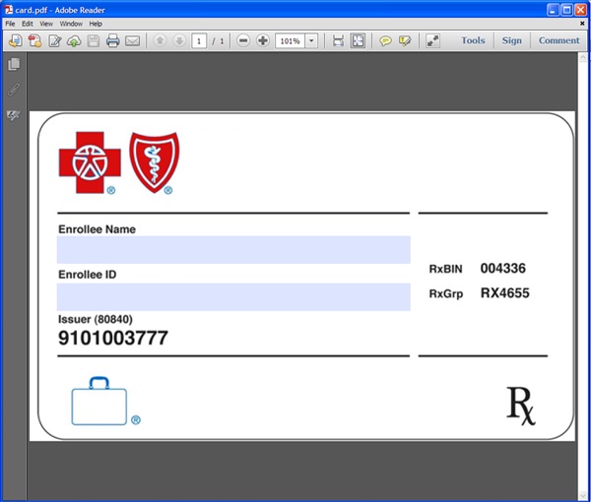Click the Enrollee Name form field
591x502 pixels.
pos(233,250)
